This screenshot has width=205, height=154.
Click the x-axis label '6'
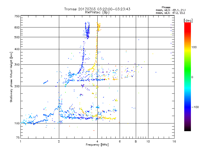pyautogui.click(x=120, y=141)
